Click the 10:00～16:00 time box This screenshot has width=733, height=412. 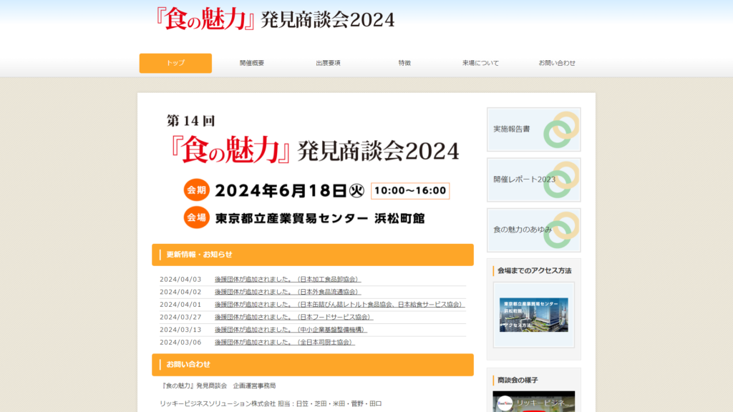(x=410, y=190)
